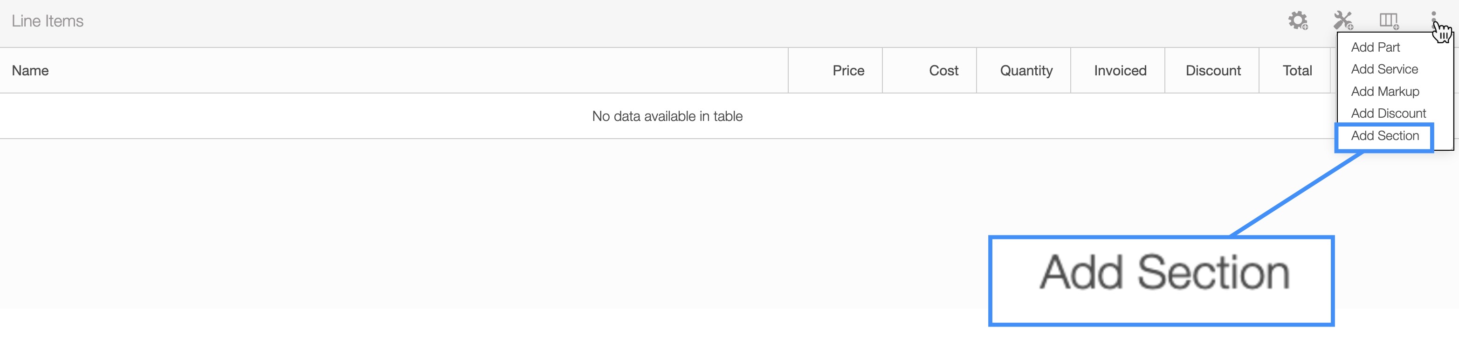Pick the Add Markup menu entry
Viewport: 1459px width, 347px height.
tap(1385, 92)
